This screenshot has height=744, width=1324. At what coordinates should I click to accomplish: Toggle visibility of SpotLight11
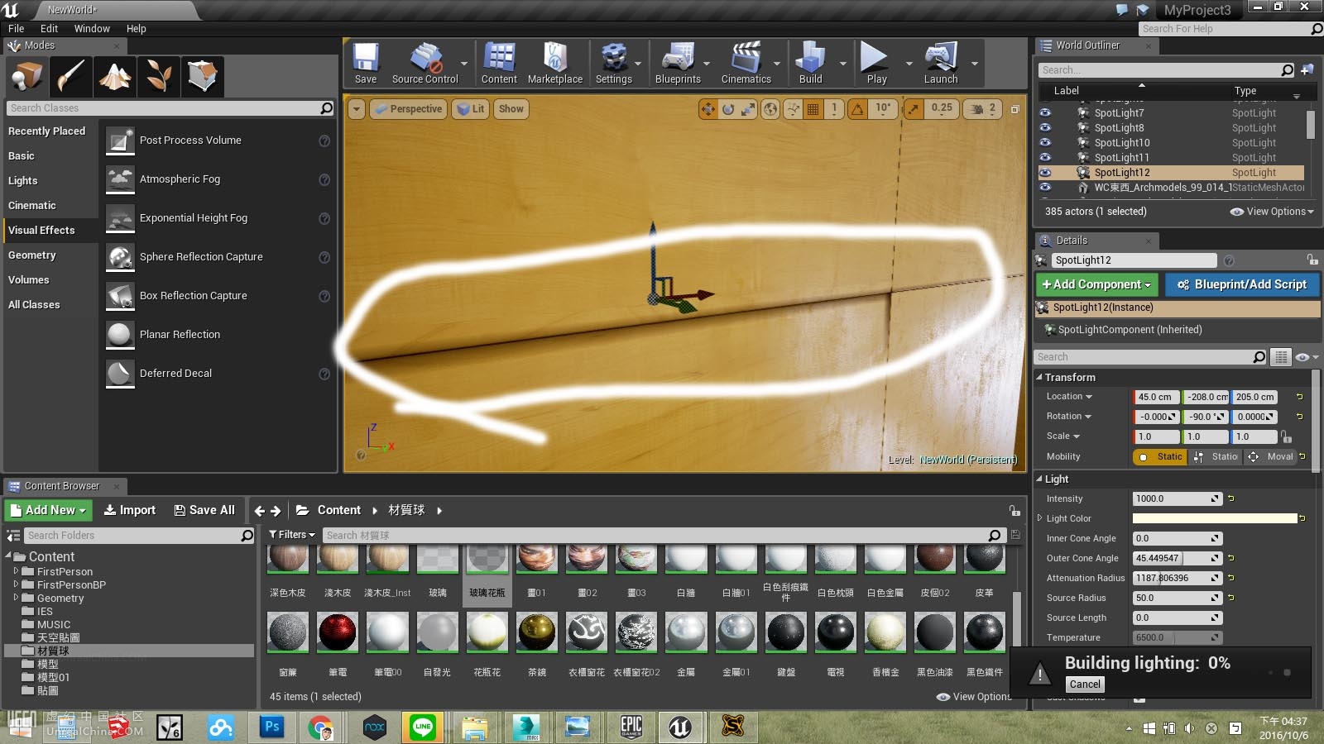pyautogui.click(x=1045, y=158)
